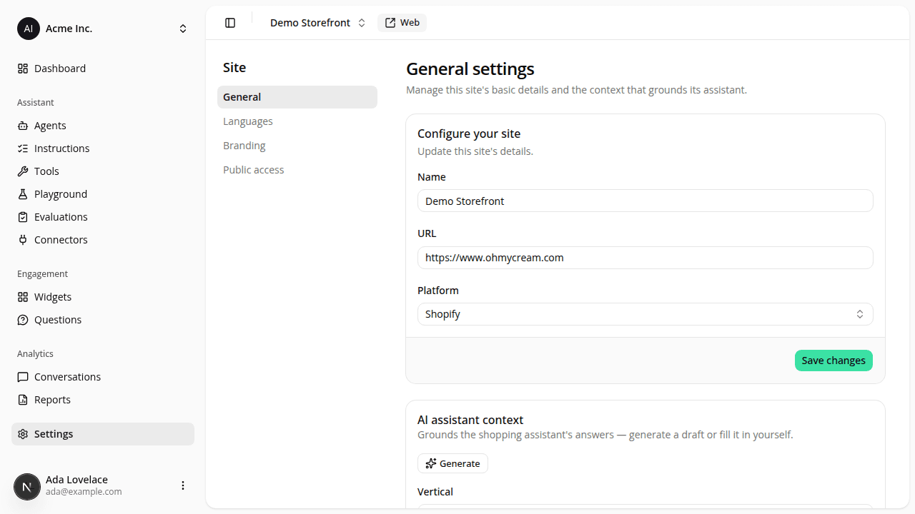The height and width of the screenshot is (514, 915).
Task: Click the Reports document icon
Action: [x=23, y=400]
